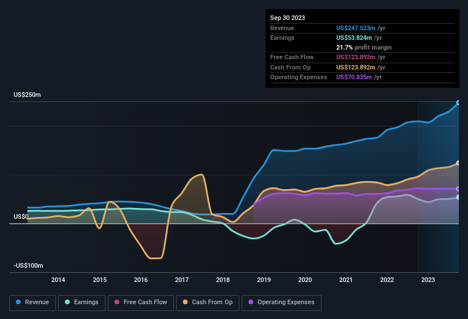The height and width of the screenshot is (319, 468).
Task: Click the teal dot beside Earnings legend
Action: 67,302
